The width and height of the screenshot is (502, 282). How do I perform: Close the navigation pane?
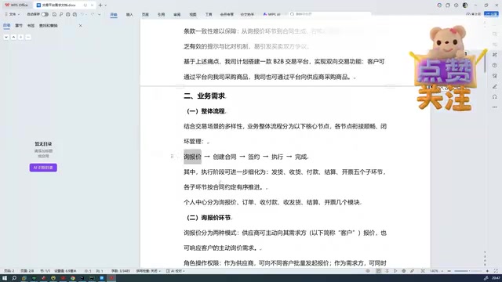pyautogui.click(x=80, y=26)
